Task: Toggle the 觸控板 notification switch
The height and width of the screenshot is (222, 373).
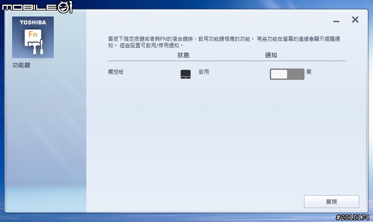Action: tap(287, 74)
